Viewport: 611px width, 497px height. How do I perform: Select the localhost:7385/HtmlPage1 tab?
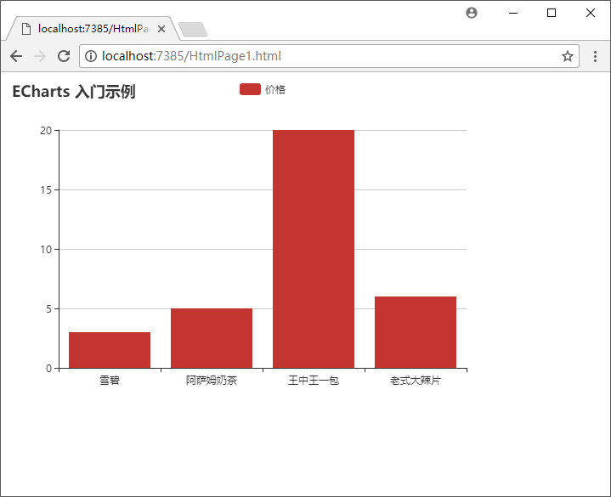(x=93, y=29)
